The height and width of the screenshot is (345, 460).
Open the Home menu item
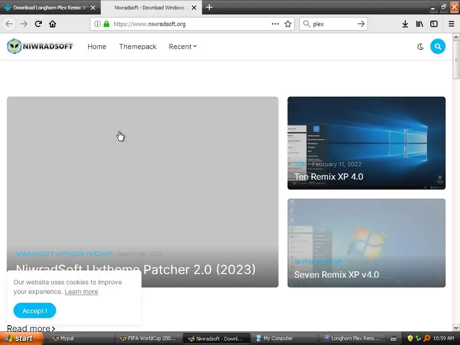(97, 47)
